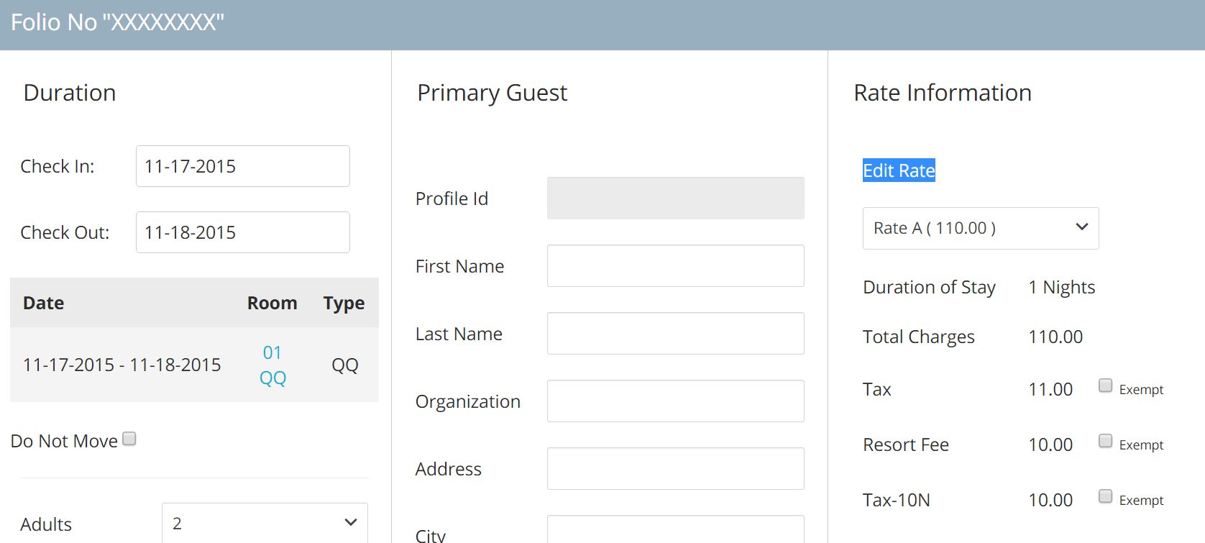Screen dimensions: 1205x543
Task: Toggle the Do Not Move checkbox
Action: 129,439
